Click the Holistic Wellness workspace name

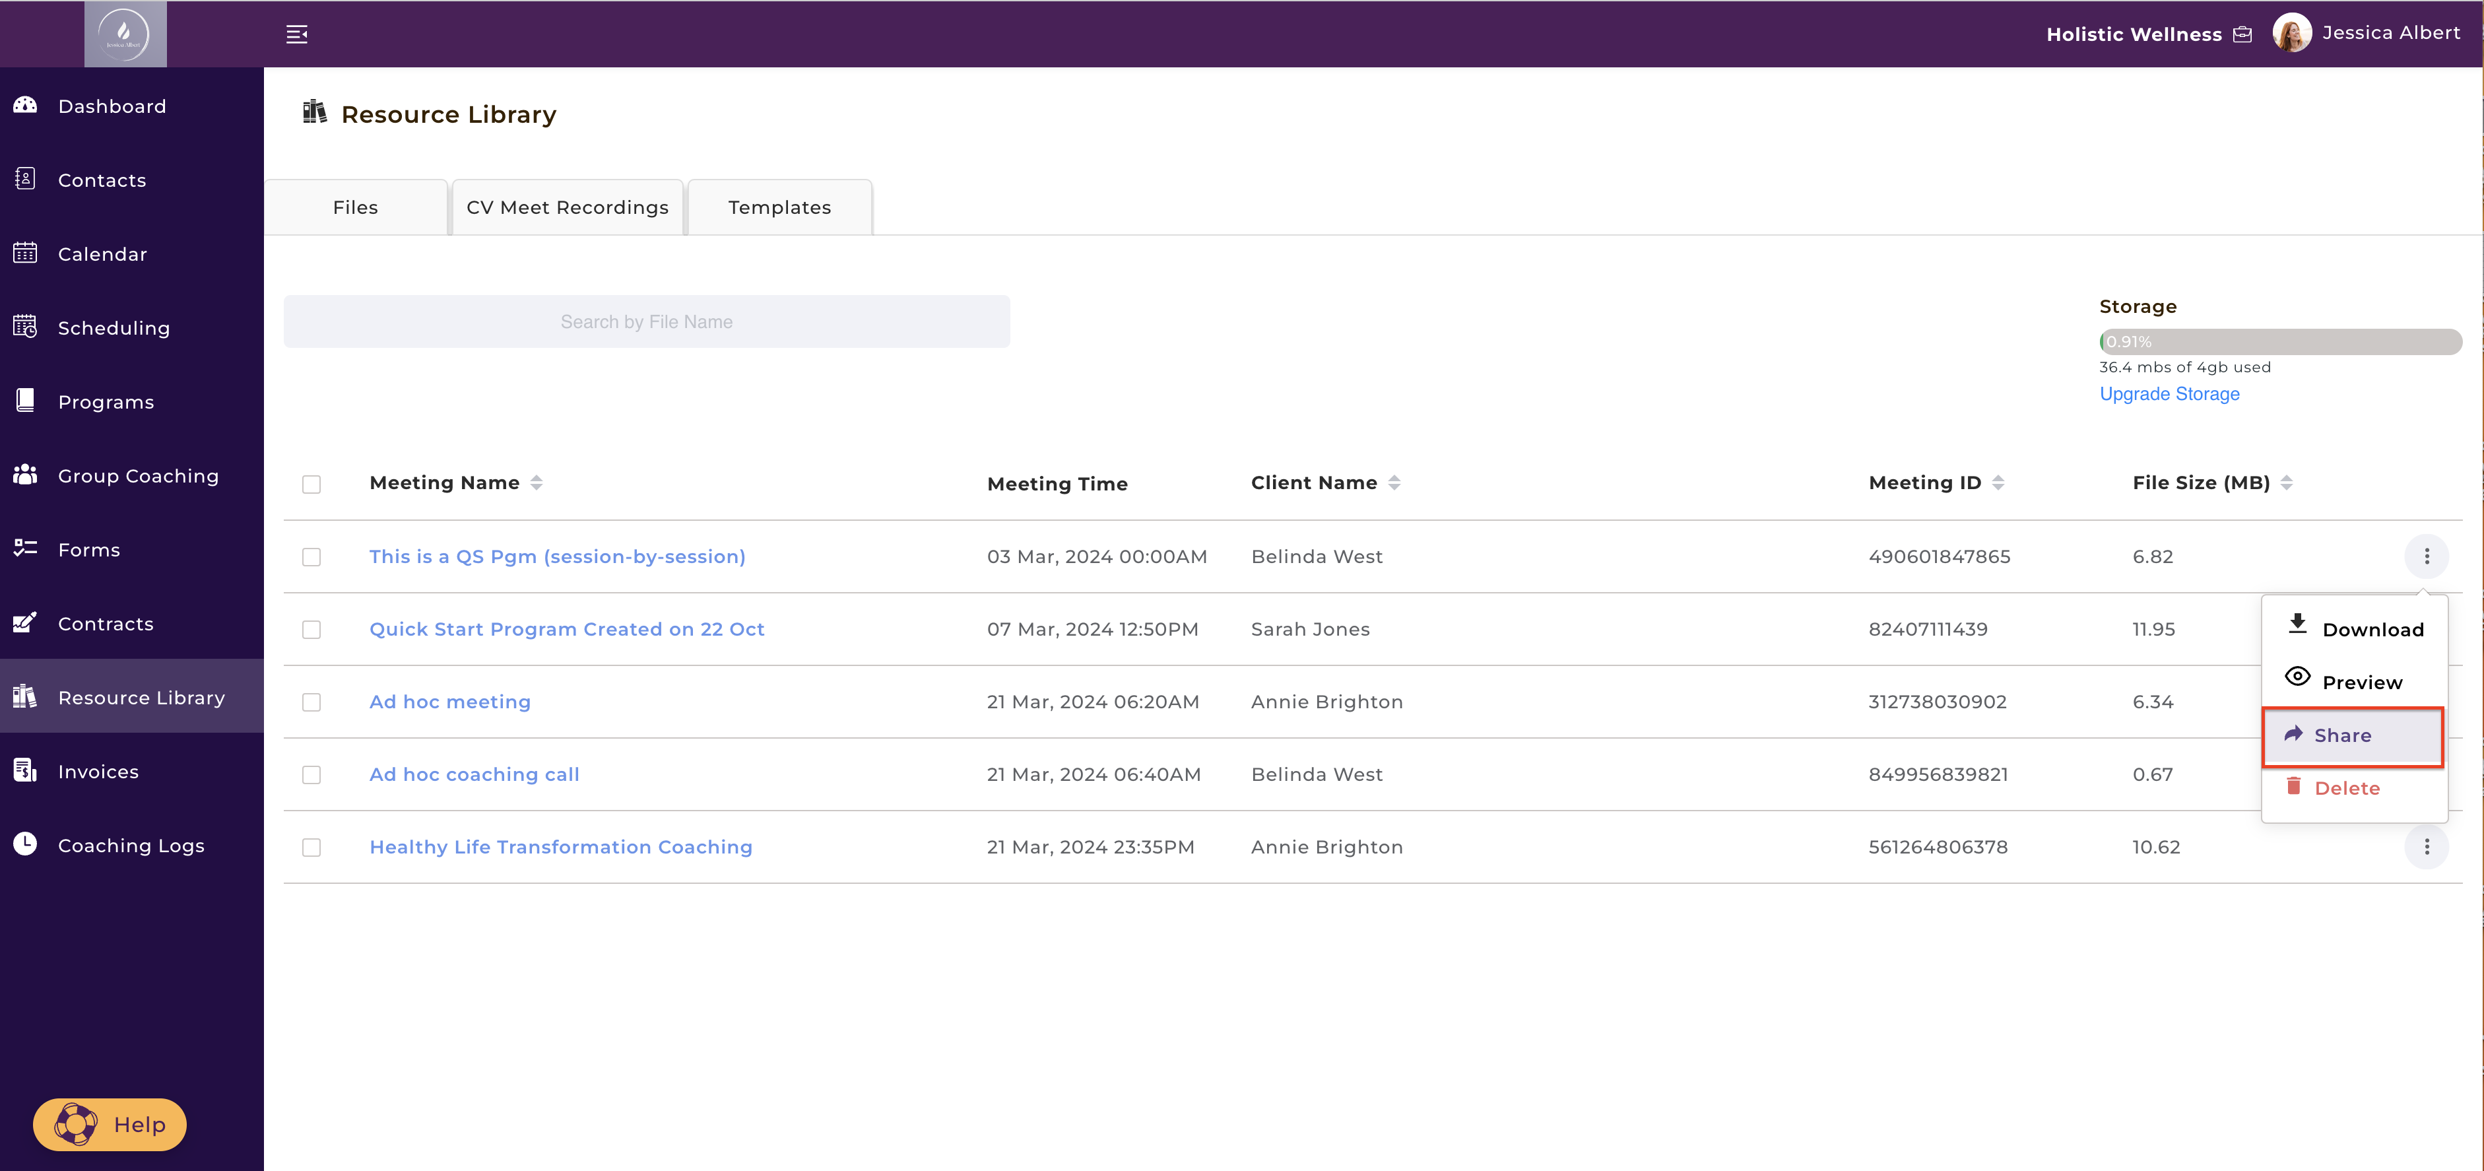[x=2134, y=35]
